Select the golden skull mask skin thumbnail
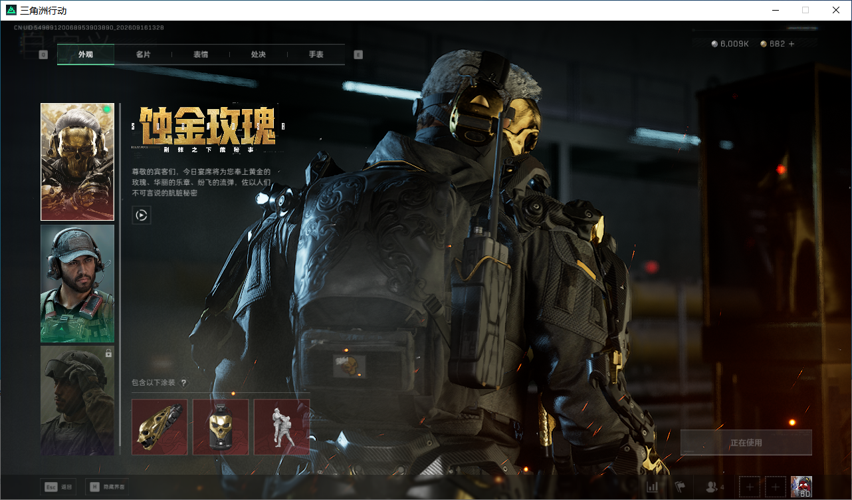Screen dimensions: 852x500 tap(78, 162)
